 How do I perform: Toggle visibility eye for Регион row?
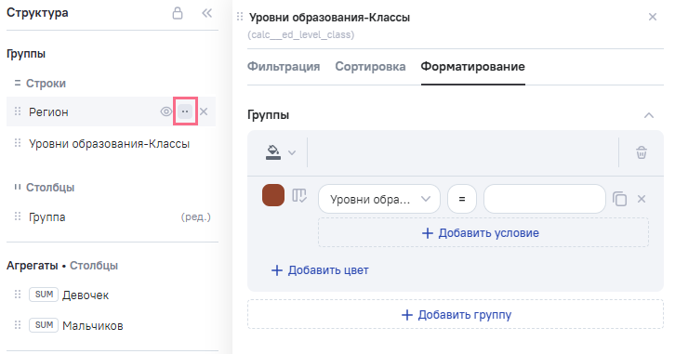[166, 111]
